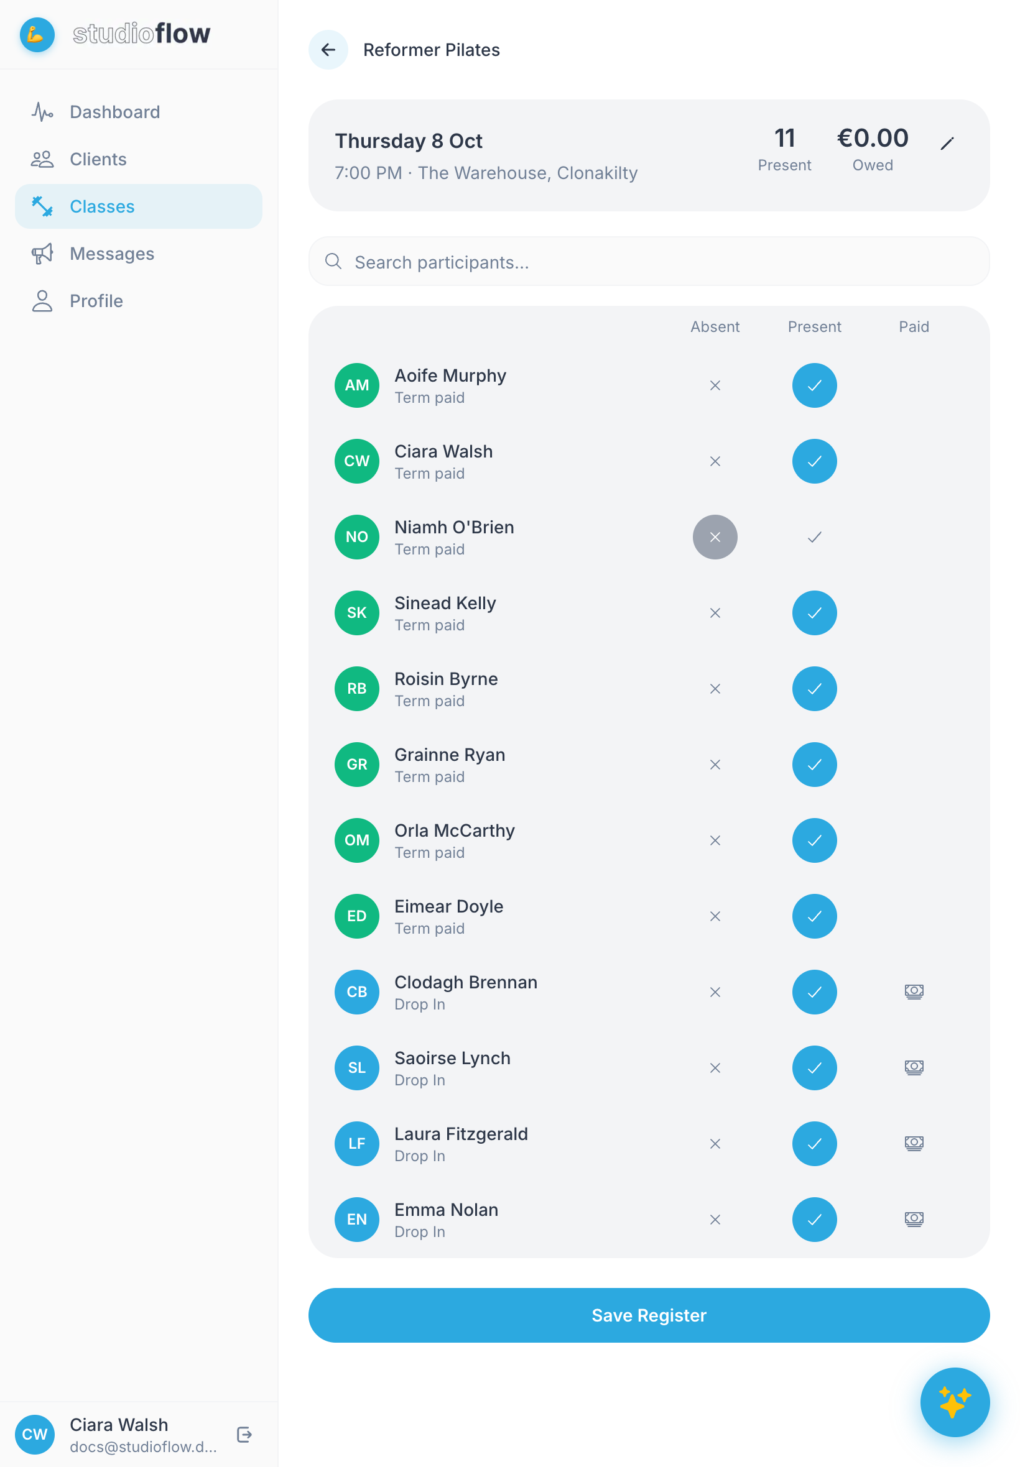
Task: Mark Niamh O'Brien as present
Action: click(x=814, y=537)
